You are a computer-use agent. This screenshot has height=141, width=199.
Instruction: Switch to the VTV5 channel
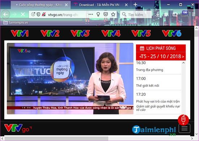click(141, 33)
